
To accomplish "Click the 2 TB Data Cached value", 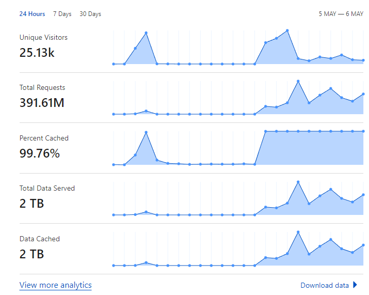I will pyautogui.click(x=32, y=254).
